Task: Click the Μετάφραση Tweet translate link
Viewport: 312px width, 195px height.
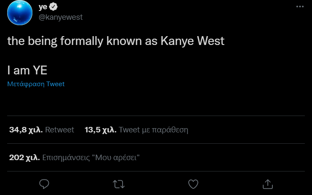Action: 36,84
